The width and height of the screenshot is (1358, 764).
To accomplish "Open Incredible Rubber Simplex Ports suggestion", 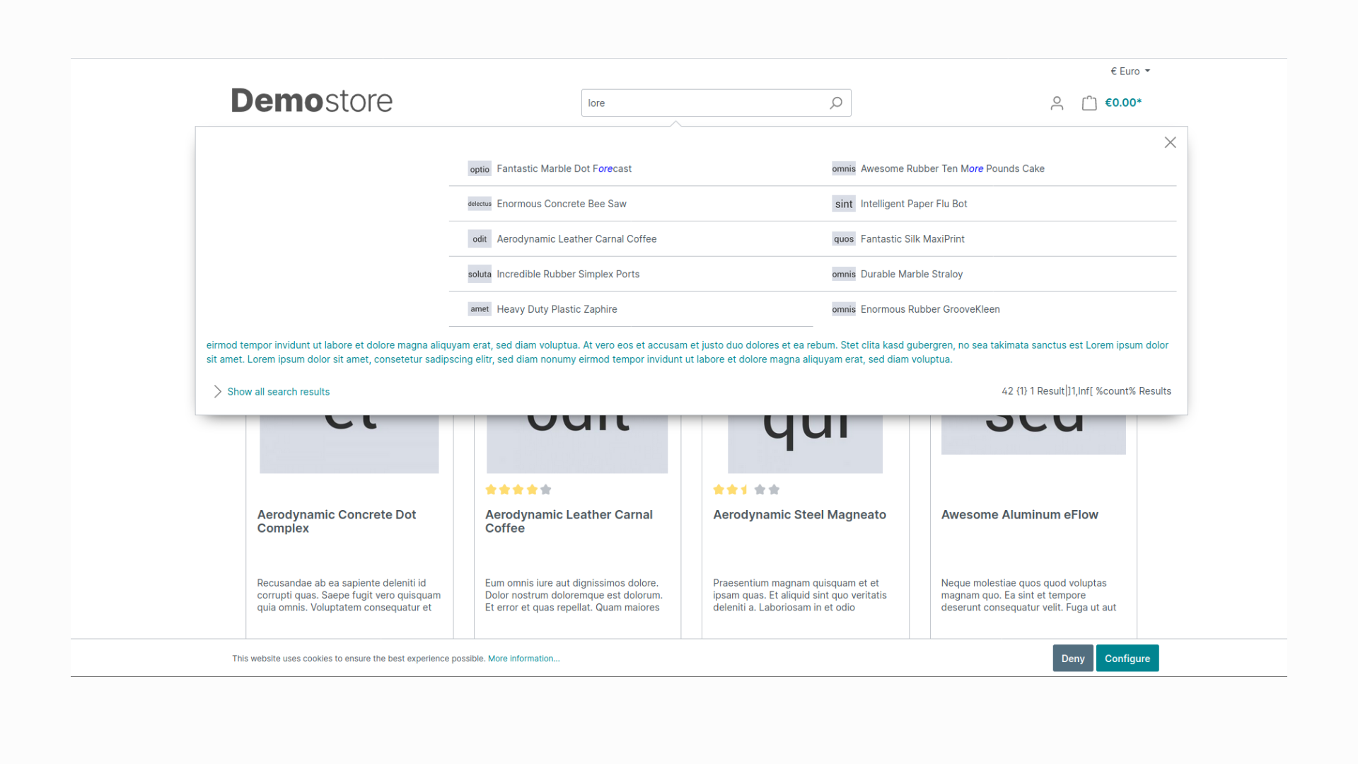I will pos(568,274).
